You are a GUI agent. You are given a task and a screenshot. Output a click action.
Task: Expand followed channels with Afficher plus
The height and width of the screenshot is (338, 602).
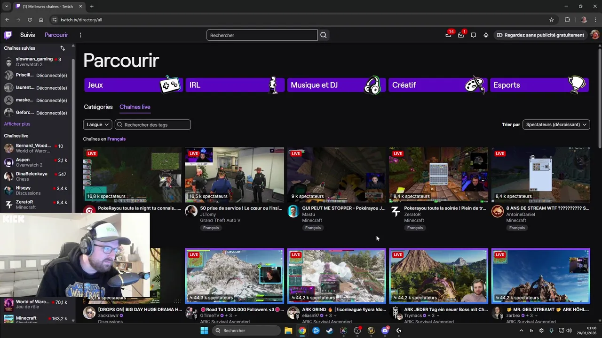click(17, 124)
